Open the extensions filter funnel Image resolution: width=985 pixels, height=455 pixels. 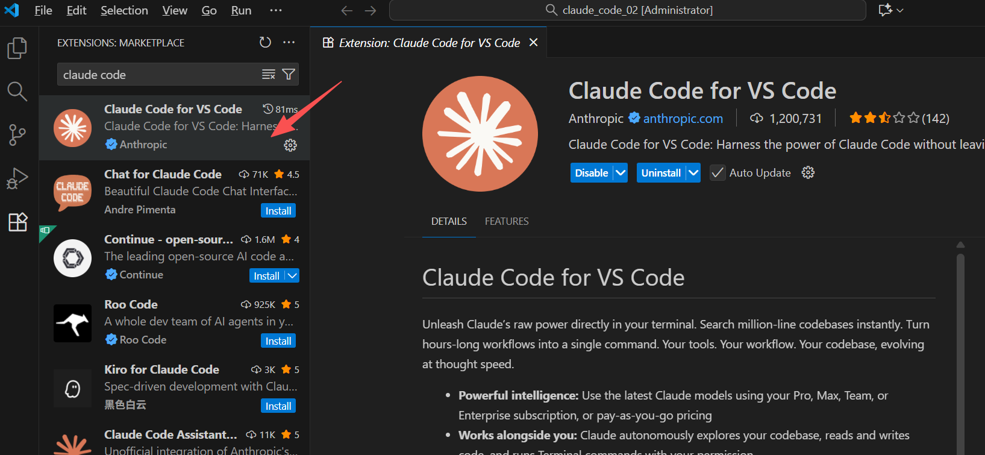pos(289,74)
